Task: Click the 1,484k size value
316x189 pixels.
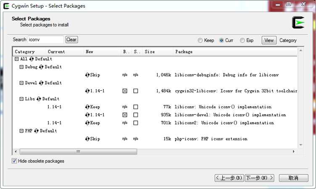Action: 163,91
